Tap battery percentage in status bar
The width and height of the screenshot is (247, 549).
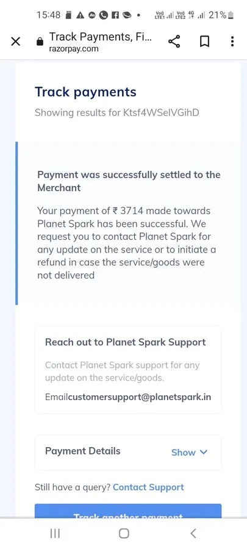coord(217,15)
